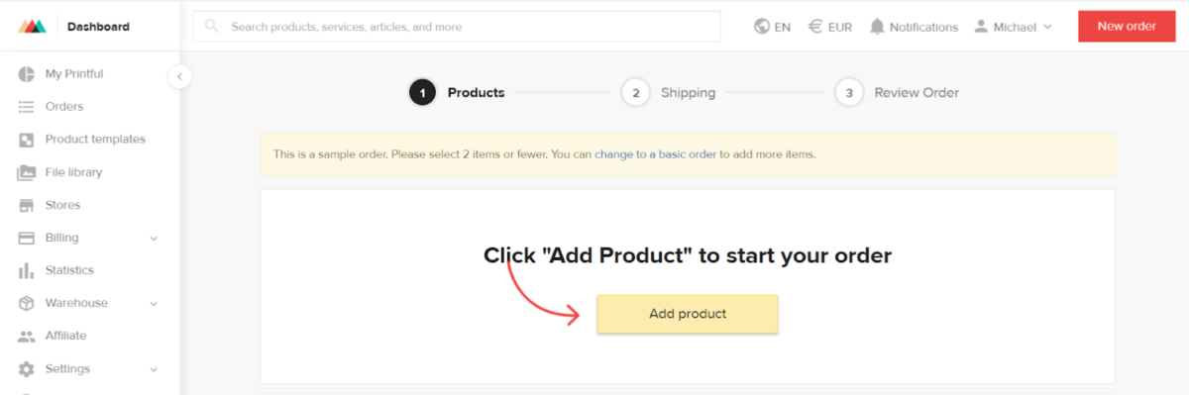Viewport: 1189px width, 395px height.
Task: Click the EUR currency icon
Action: pos(815,27)
